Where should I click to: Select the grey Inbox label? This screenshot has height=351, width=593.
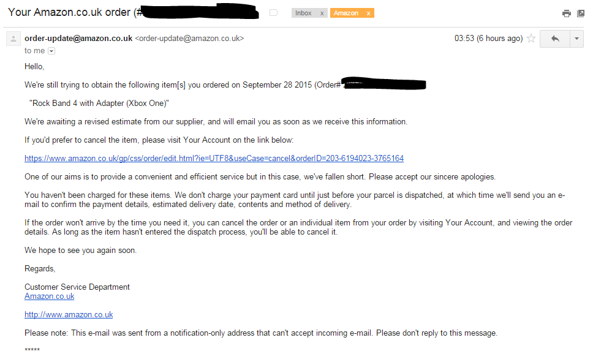coord(304,13)
